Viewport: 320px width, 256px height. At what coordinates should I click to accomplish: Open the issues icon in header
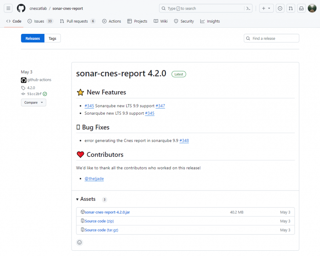coord(280,8)
